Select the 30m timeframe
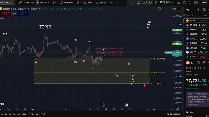The image size is (209, 117). (x=32, y=2)
